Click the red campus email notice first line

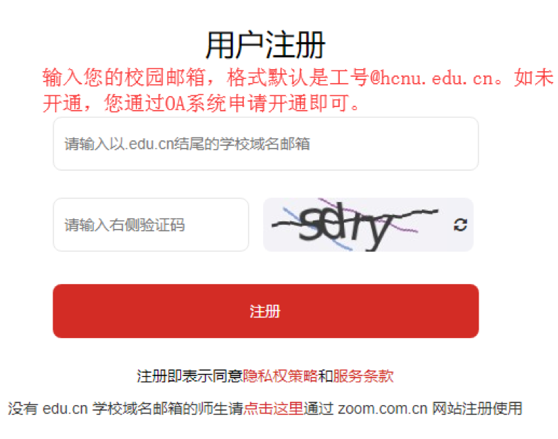pyautogui.click(x=298, y=77)
